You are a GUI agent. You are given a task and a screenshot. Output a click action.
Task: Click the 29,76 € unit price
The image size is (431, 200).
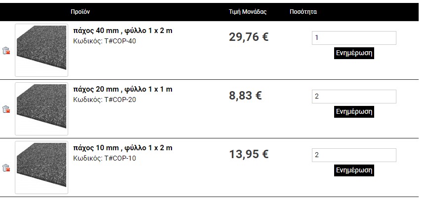point(249,37)
